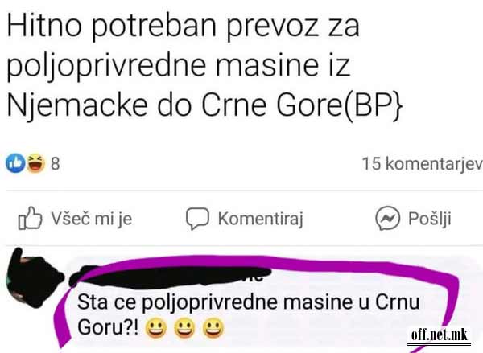Click the middle grinning emoji in comment
Viewport: 483px width, 353px height.
pyautogui.click(x=185, y=328)
